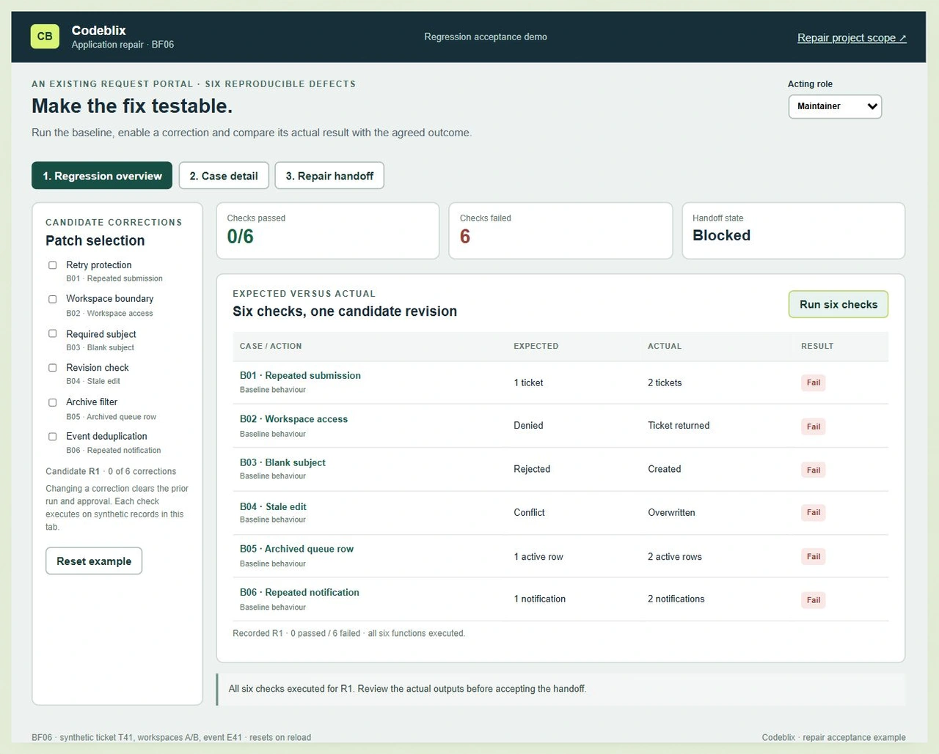Click the '2 notifications' actual cell
The image size is (939, 754).
(676, 599)
